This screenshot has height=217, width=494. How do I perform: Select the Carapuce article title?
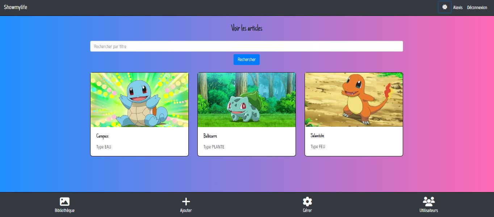click(102, 136)
